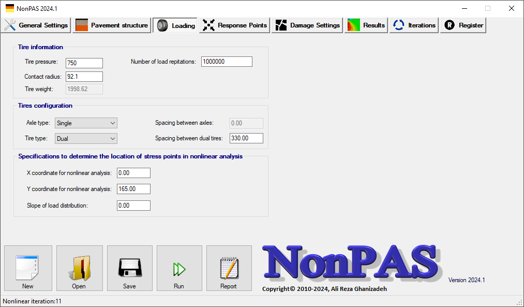Viewport: 524px width, 307px height.
Task: Click the Damage Settings crack icon
Action: point(281,25)
